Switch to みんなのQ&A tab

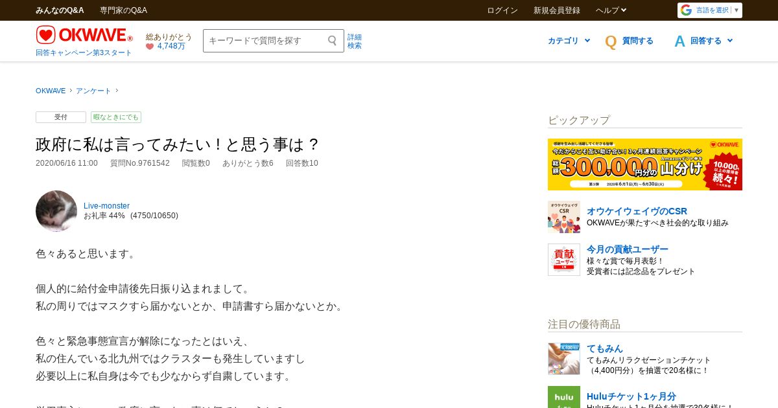pyautogui.click(x=60, y=10)
